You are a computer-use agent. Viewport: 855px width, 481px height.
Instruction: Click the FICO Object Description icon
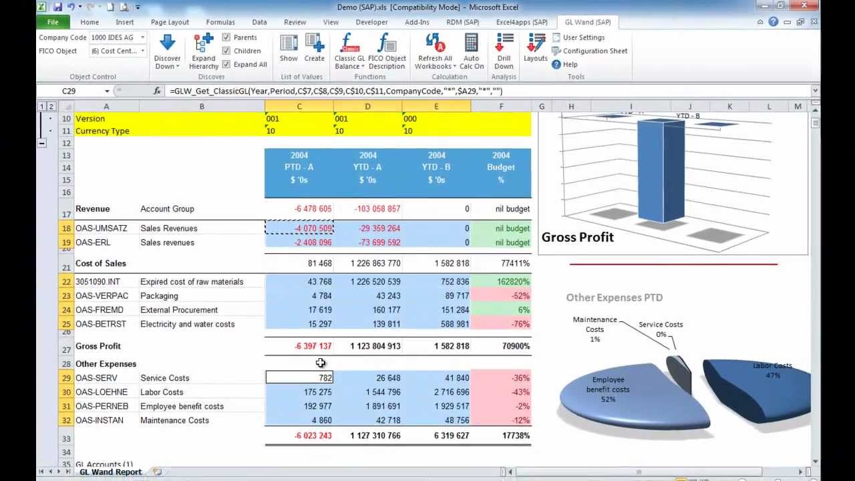[x=387, y=43]
